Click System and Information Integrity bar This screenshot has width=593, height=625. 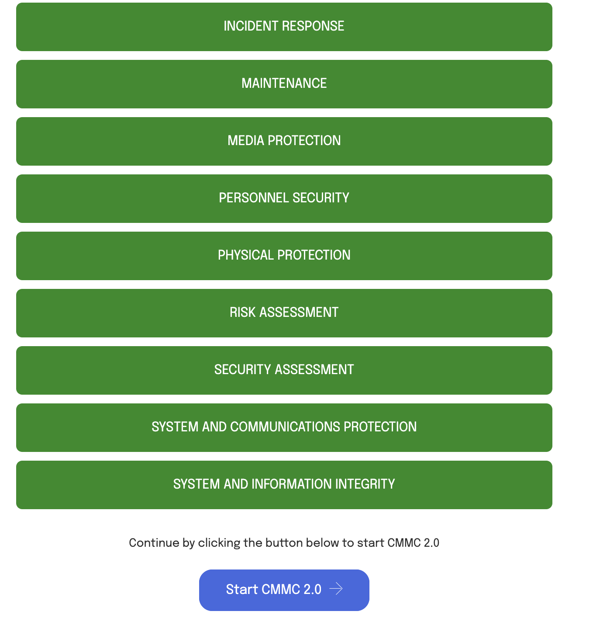[x=284, y=484]
